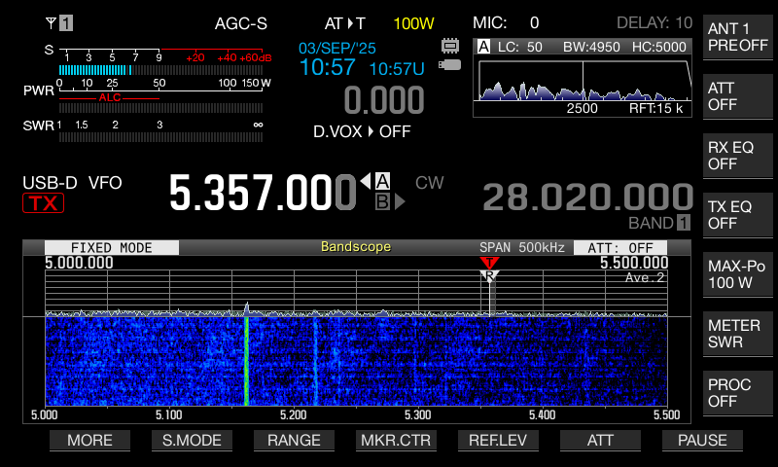Click the red T transmit marker

(x=489, y=263)
